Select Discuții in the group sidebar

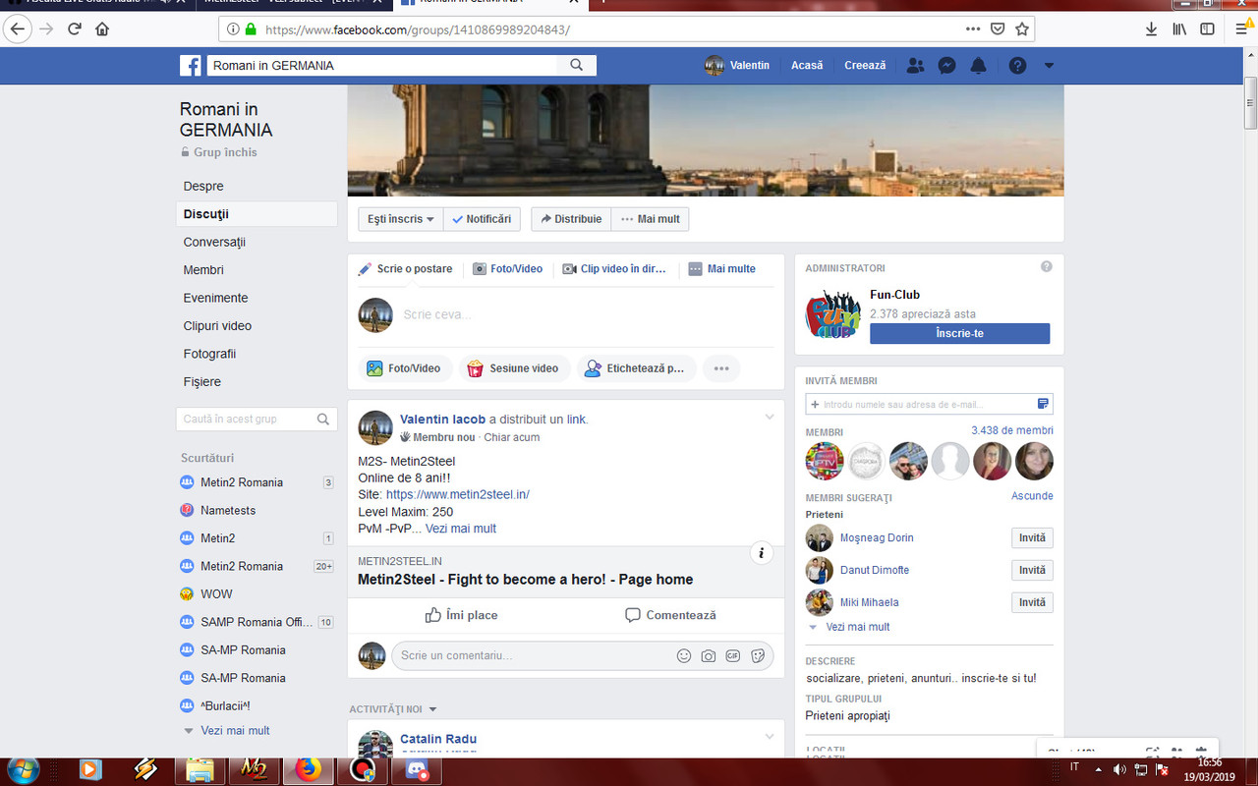pos(257,214)
